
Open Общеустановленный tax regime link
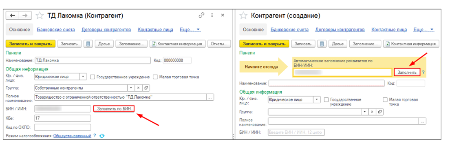tap(72, 136)
